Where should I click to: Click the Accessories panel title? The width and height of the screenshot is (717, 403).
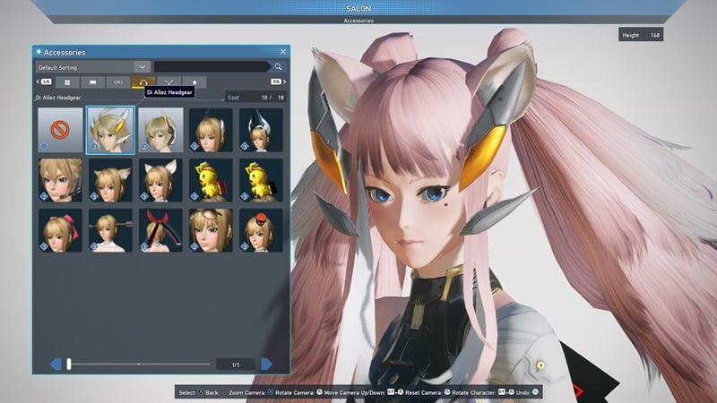pyautogui.click(x=65, y=52)
